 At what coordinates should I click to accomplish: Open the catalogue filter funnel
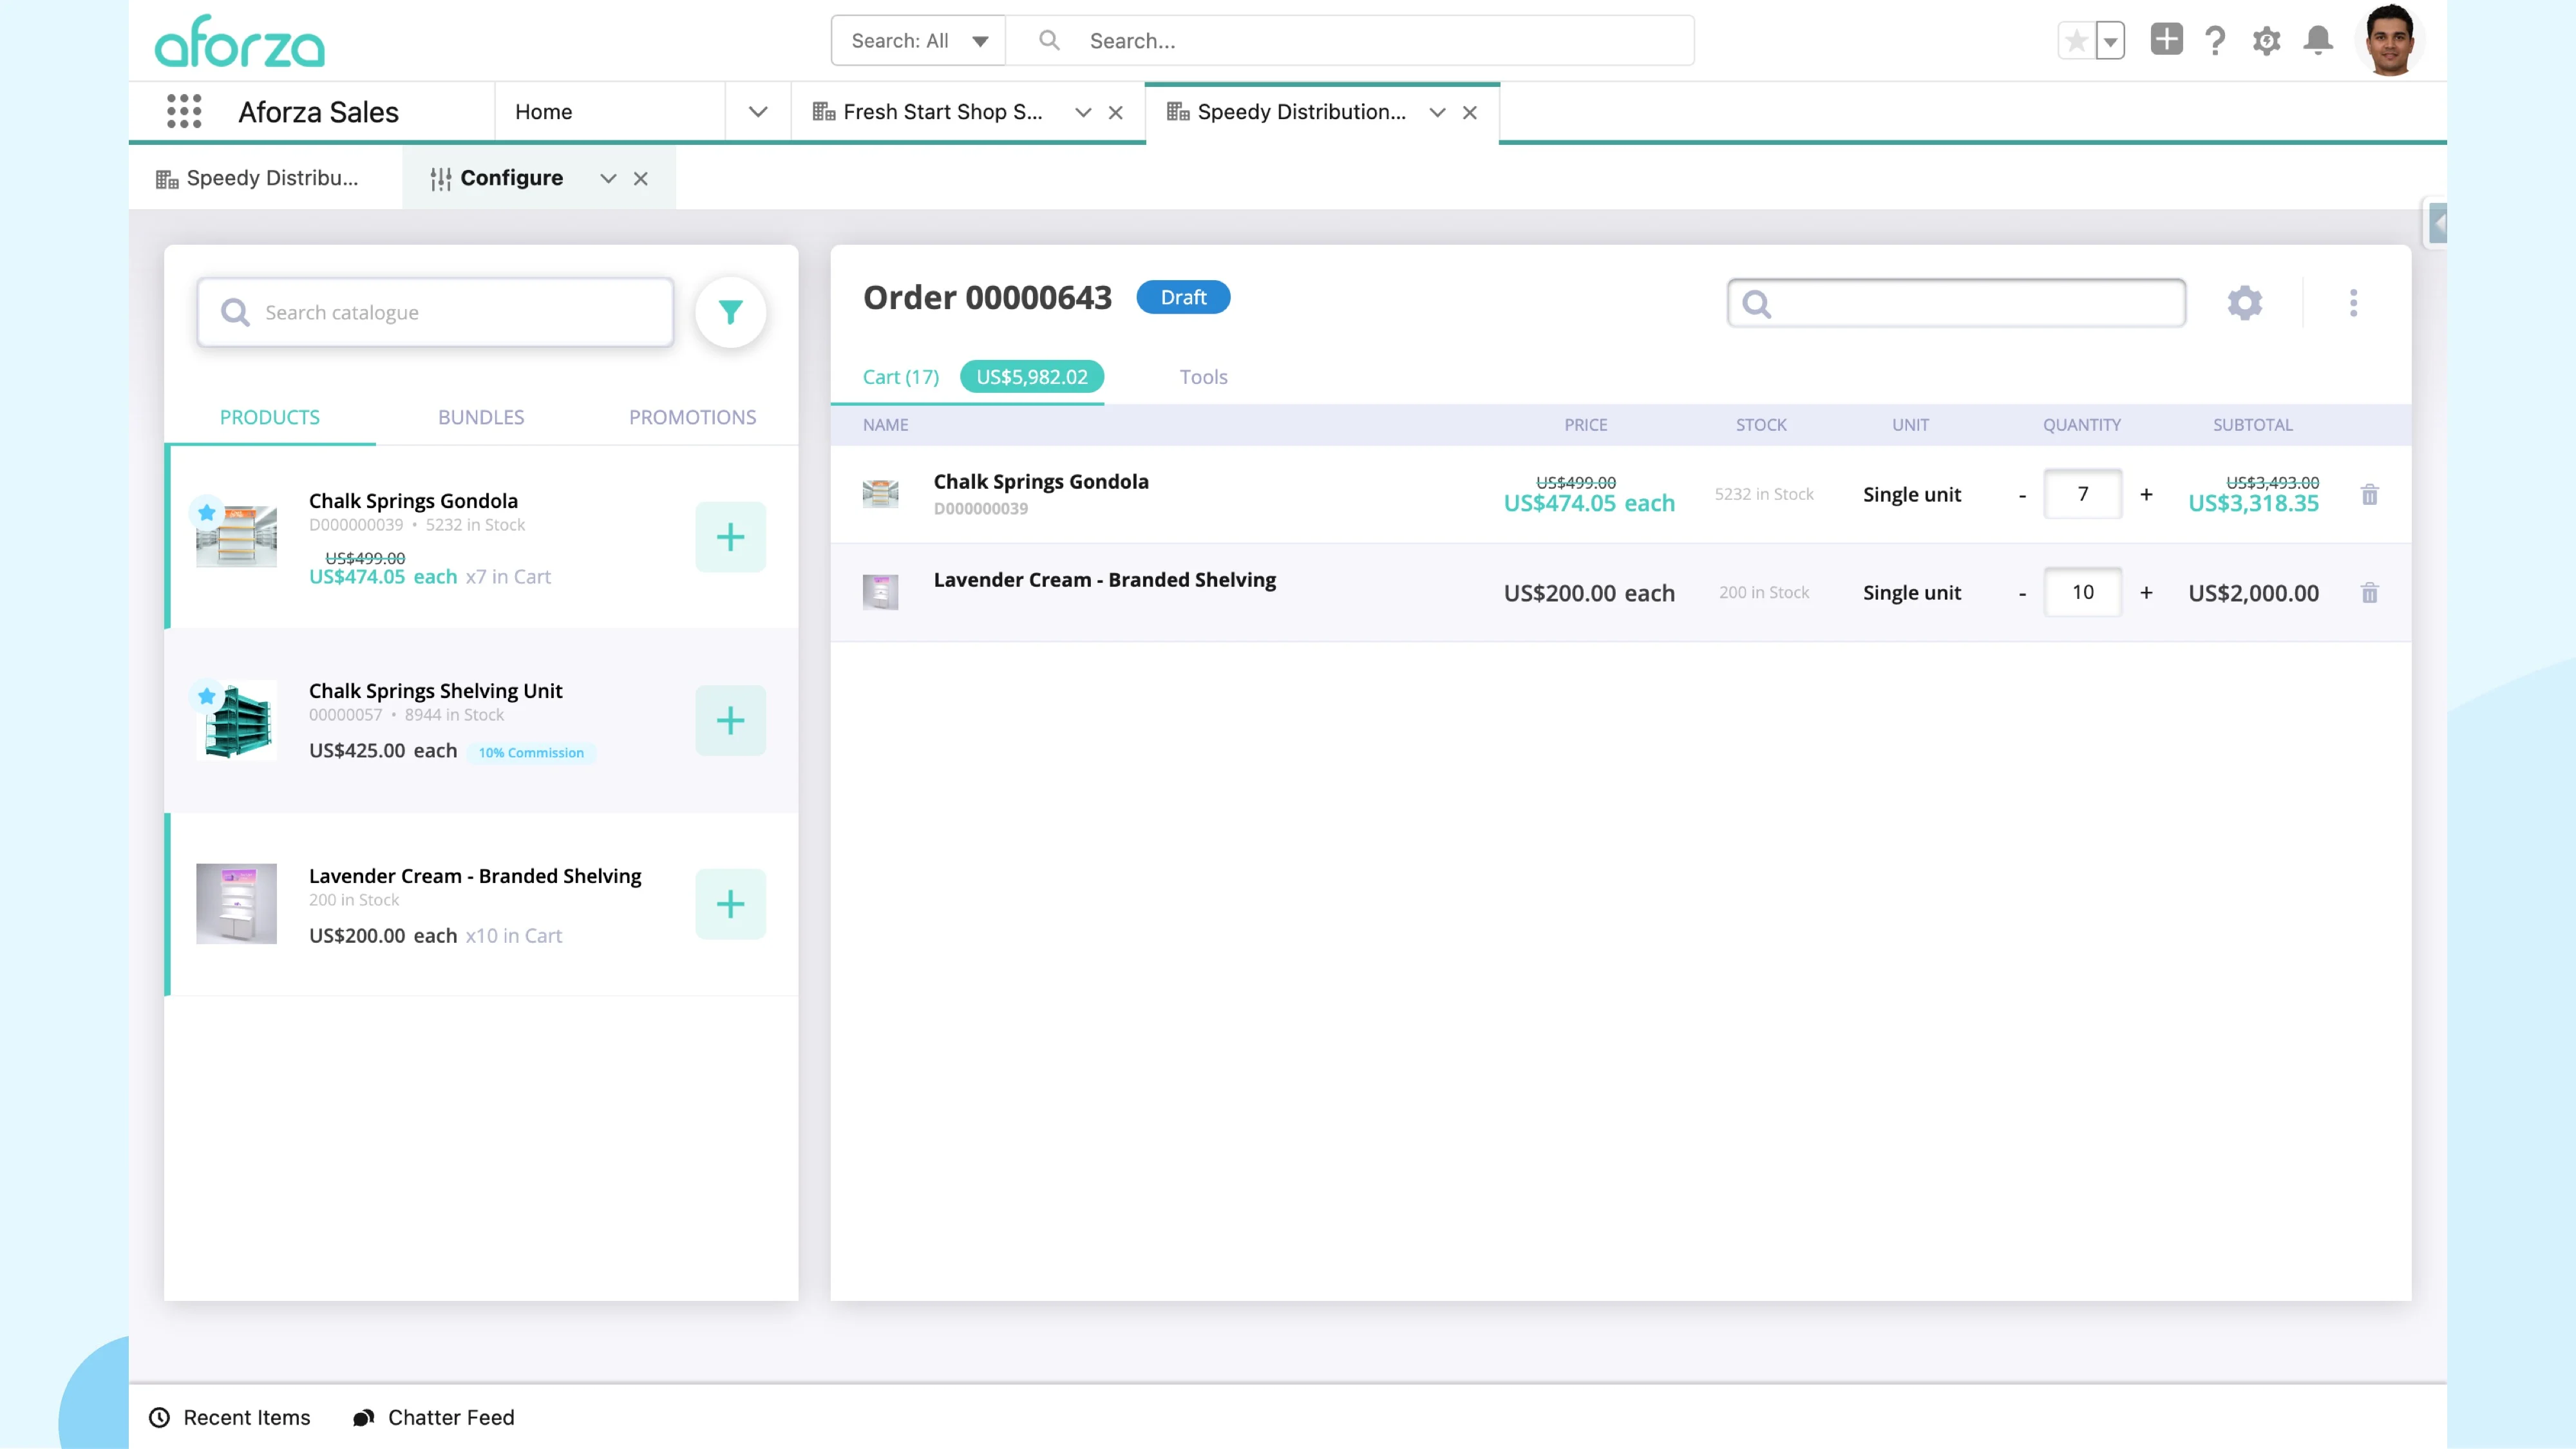click(x=731, y=312)
